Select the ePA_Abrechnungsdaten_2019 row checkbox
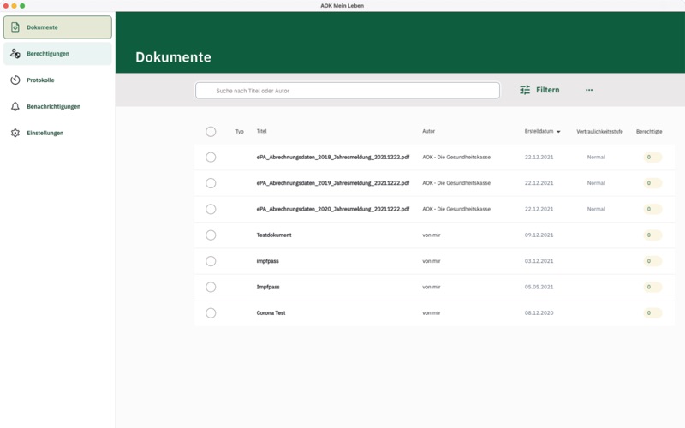 (x=211, y=183)
